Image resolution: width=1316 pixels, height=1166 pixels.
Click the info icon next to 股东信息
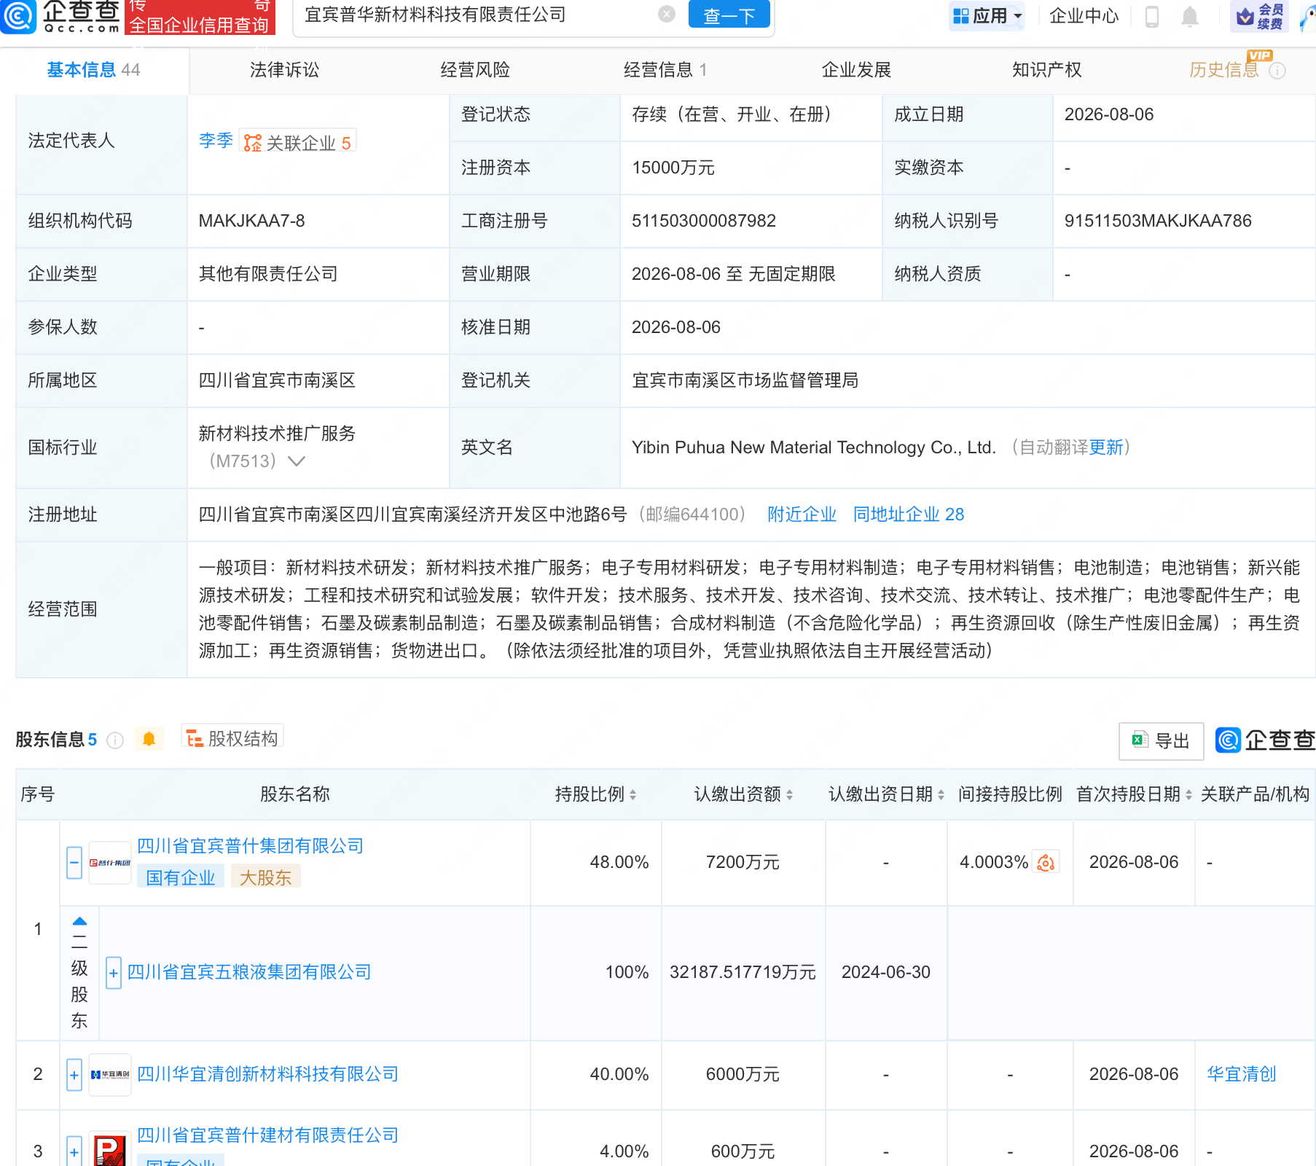pyautogui.click(x=115, y=740)
